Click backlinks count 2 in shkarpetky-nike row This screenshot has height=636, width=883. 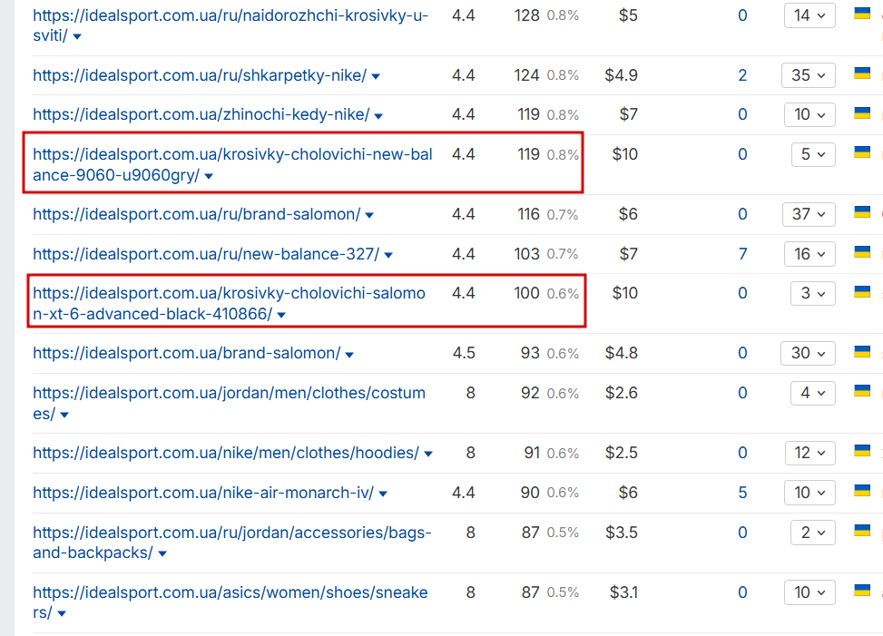(x=742, y=75)
